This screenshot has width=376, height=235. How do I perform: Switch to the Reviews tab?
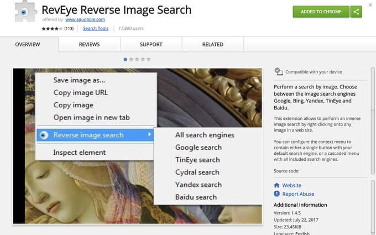tap(89, 44)
